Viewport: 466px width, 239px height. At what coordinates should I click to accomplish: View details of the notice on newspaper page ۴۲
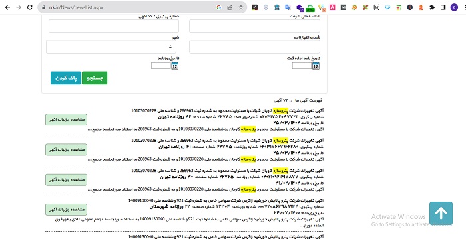(67, 119)
